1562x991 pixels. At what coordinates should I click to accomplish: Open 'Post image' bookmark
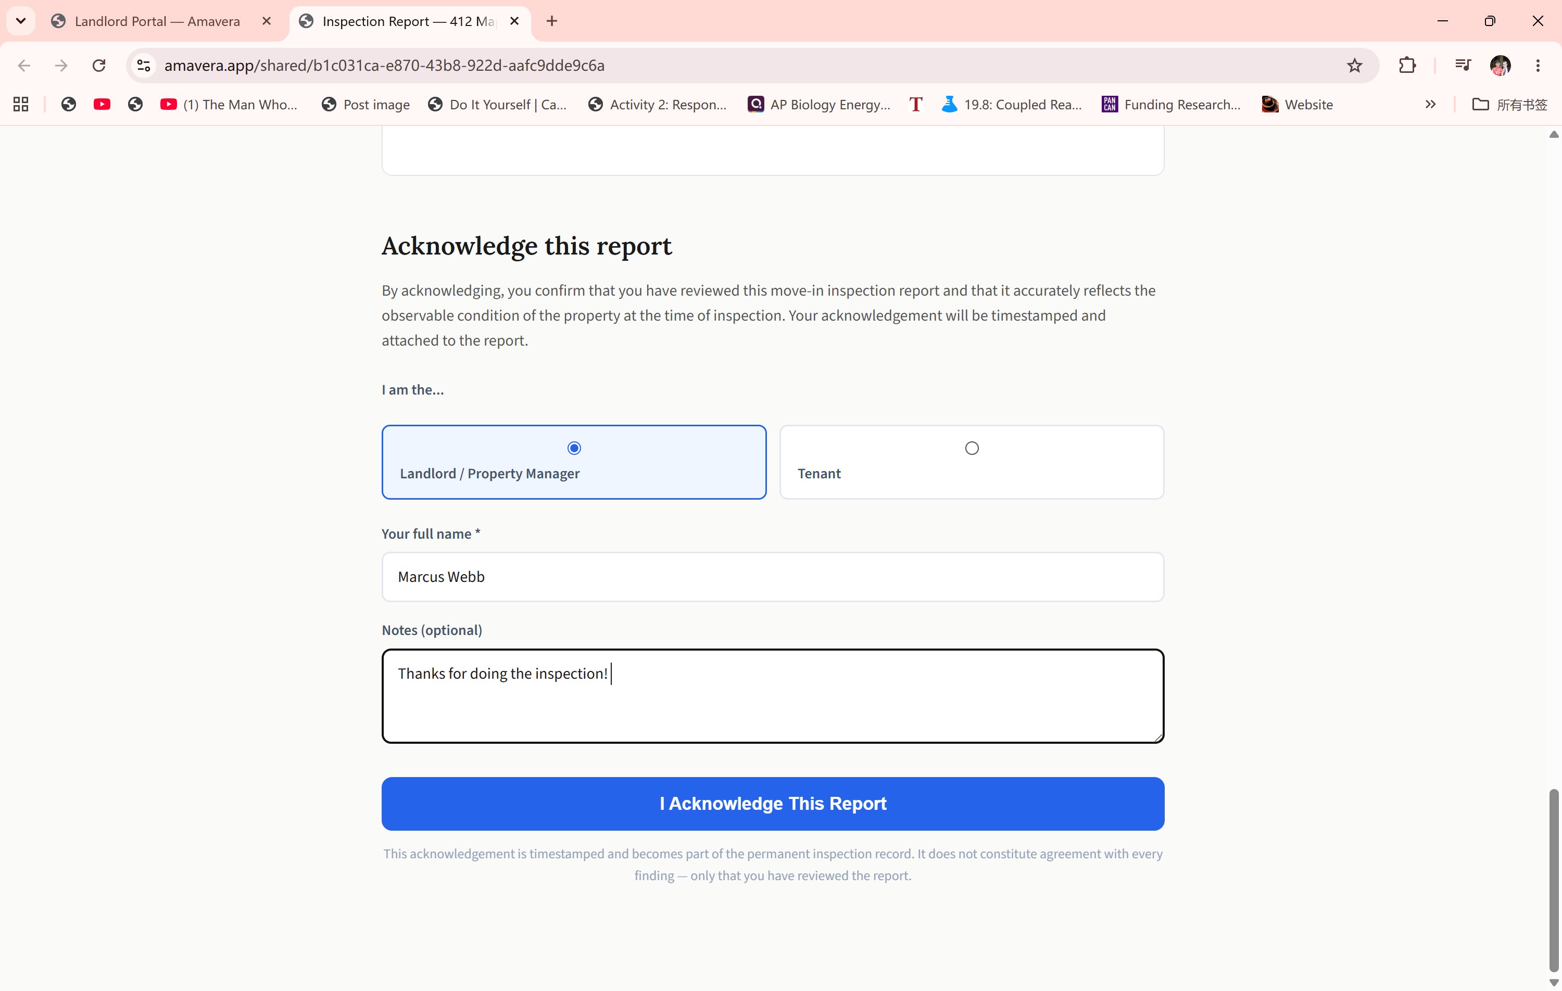click(366, 105)
